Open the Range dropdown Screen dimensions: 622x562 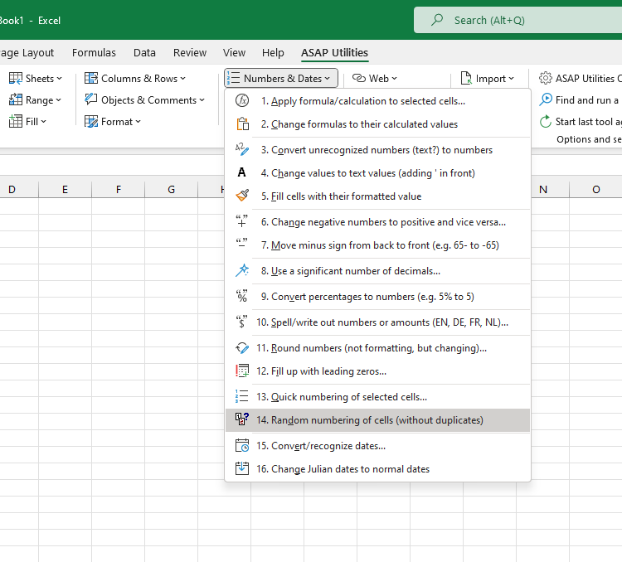coord(36,99)
